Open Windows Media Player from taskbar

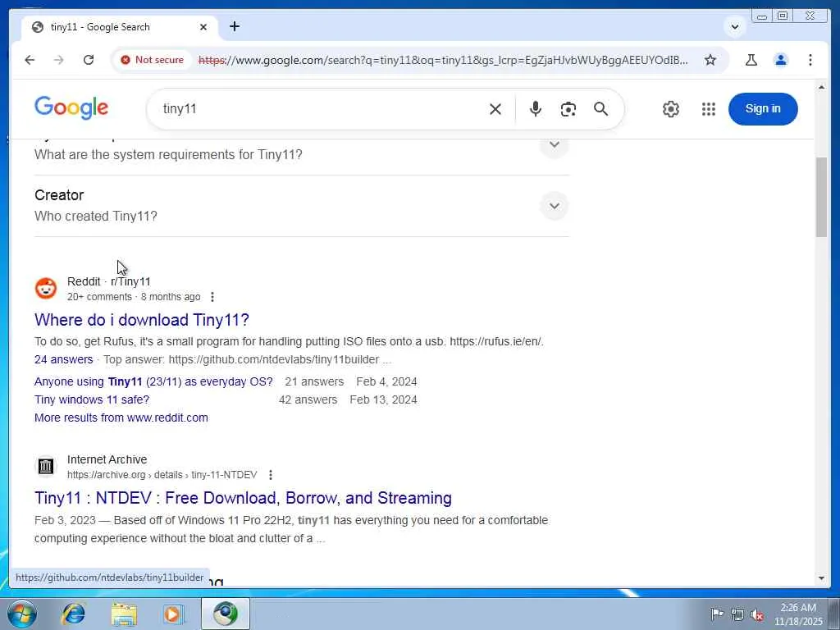(x=172, y=614)
